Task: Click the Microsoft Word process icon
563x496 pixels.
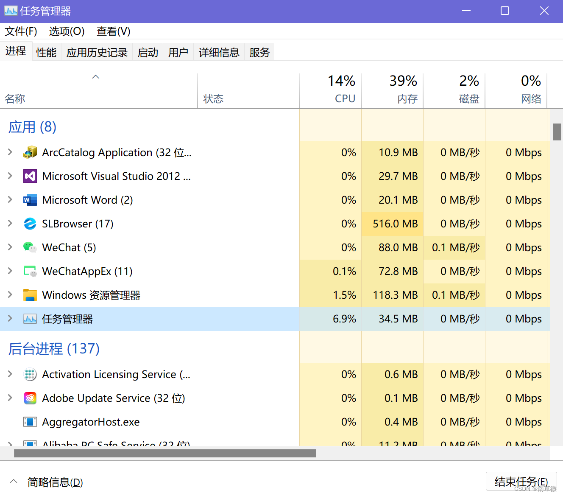Action: 30,200
